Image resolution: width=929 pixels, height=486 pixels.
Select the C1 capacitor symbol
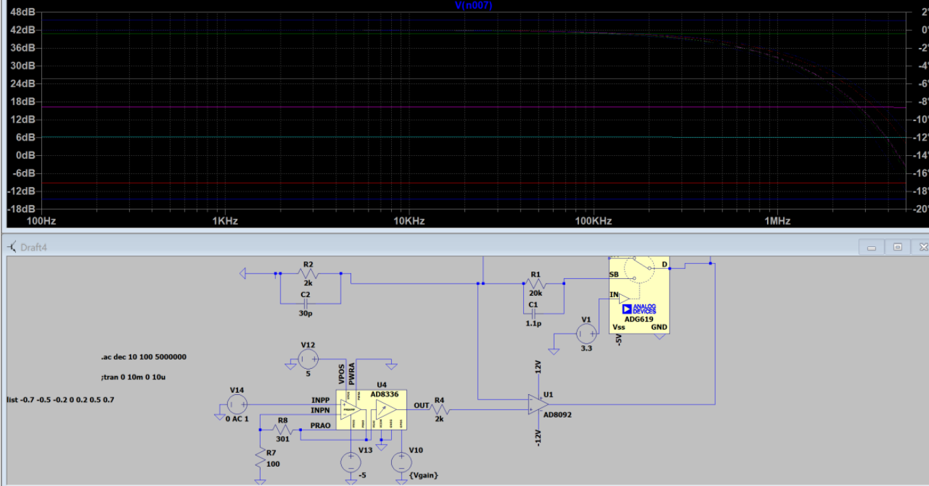tap(532, 312)
